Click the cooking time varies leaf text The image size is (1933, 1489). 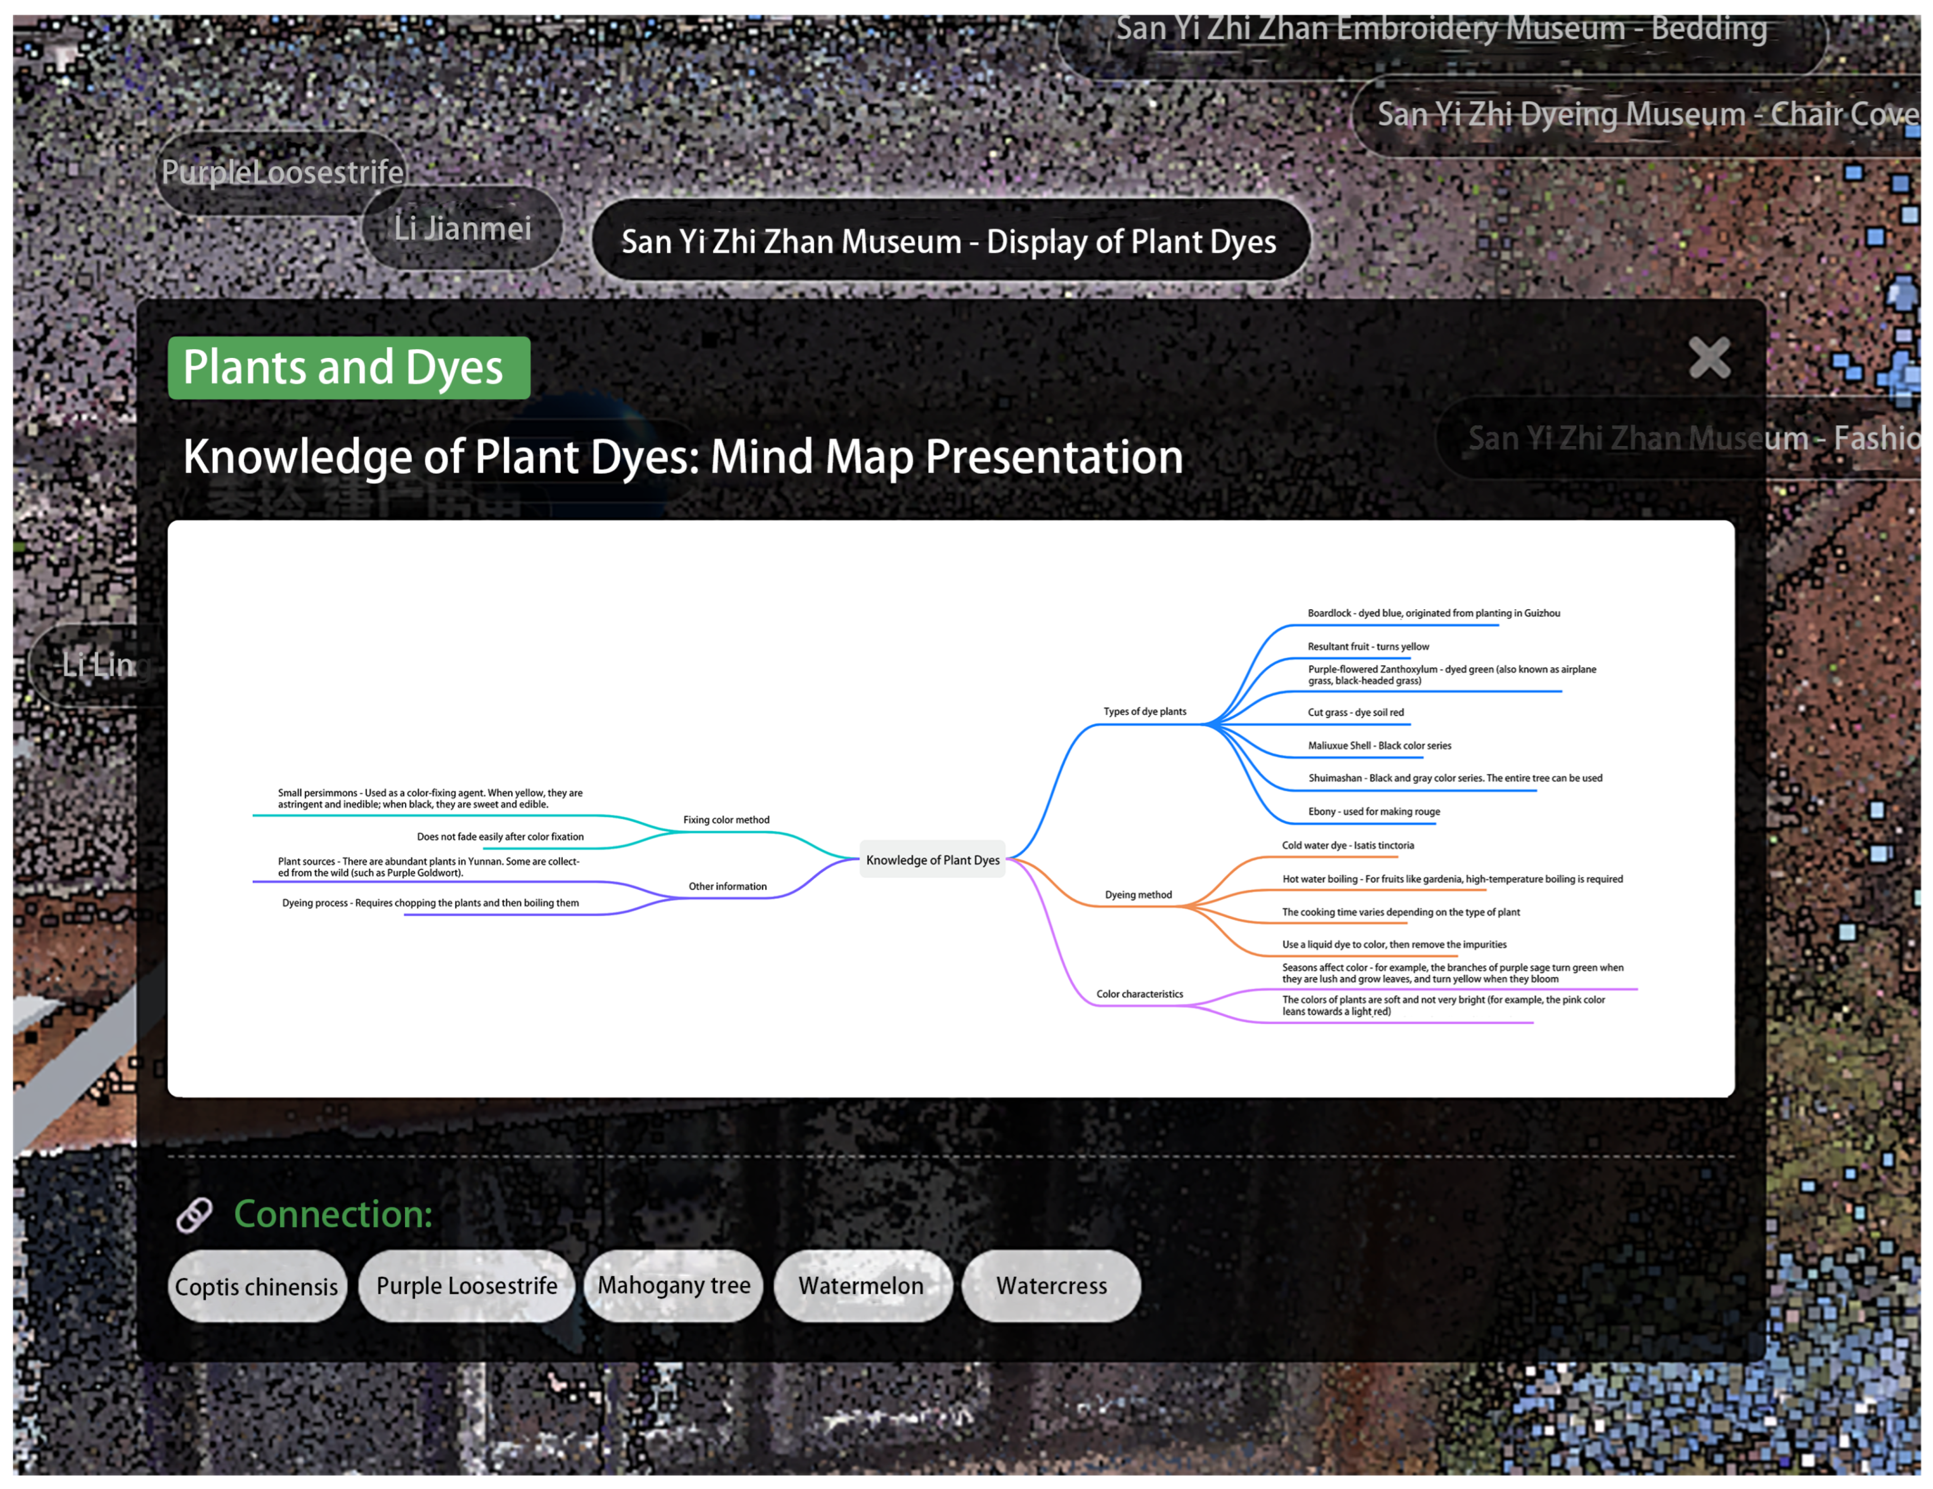coord(1401,912)
